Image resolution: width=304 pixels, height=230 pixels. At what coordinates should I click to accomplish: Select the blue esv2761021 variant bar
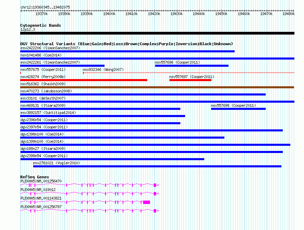(157, 166)
